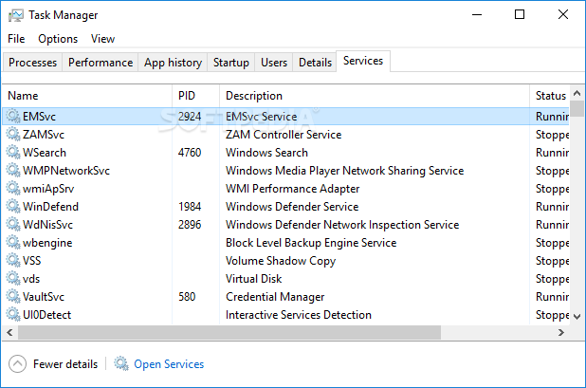Screen dimensions: 586x388
Task: Switch to the App history tab
Action: (173, 62)
